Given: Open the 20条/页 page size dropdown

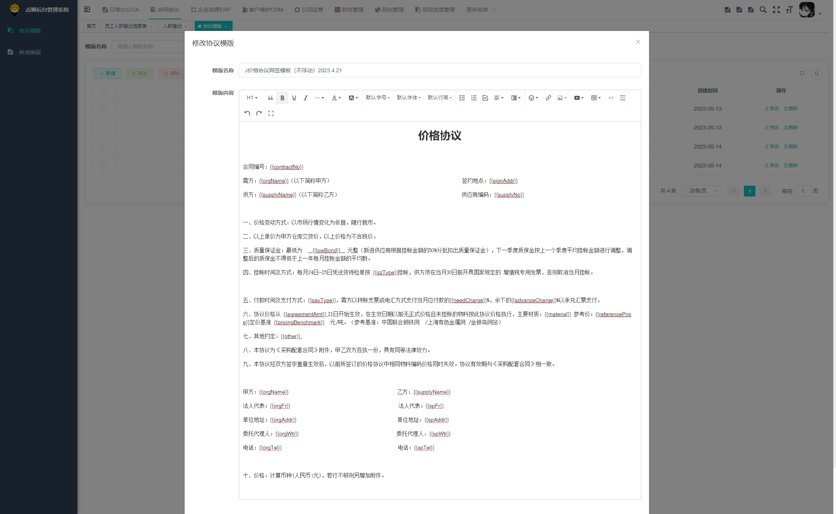Looking at the screenshot, I should coord(701,191).
